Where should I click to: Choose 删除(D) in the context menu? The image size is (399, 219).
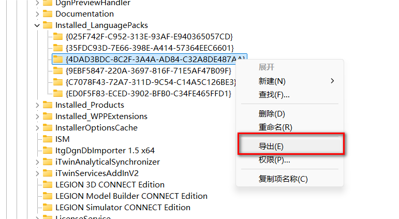click(x=272, y=114)
